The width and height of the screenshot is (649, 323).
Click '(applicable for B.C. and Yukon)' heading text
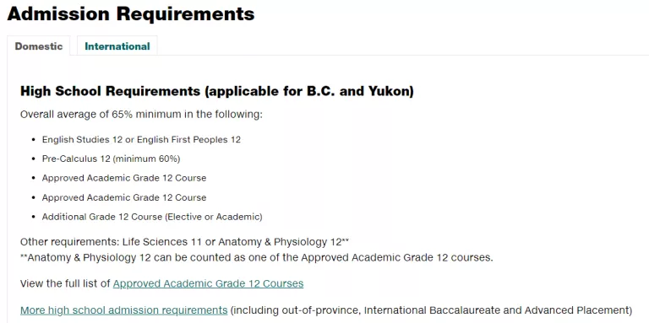[308, 91]
